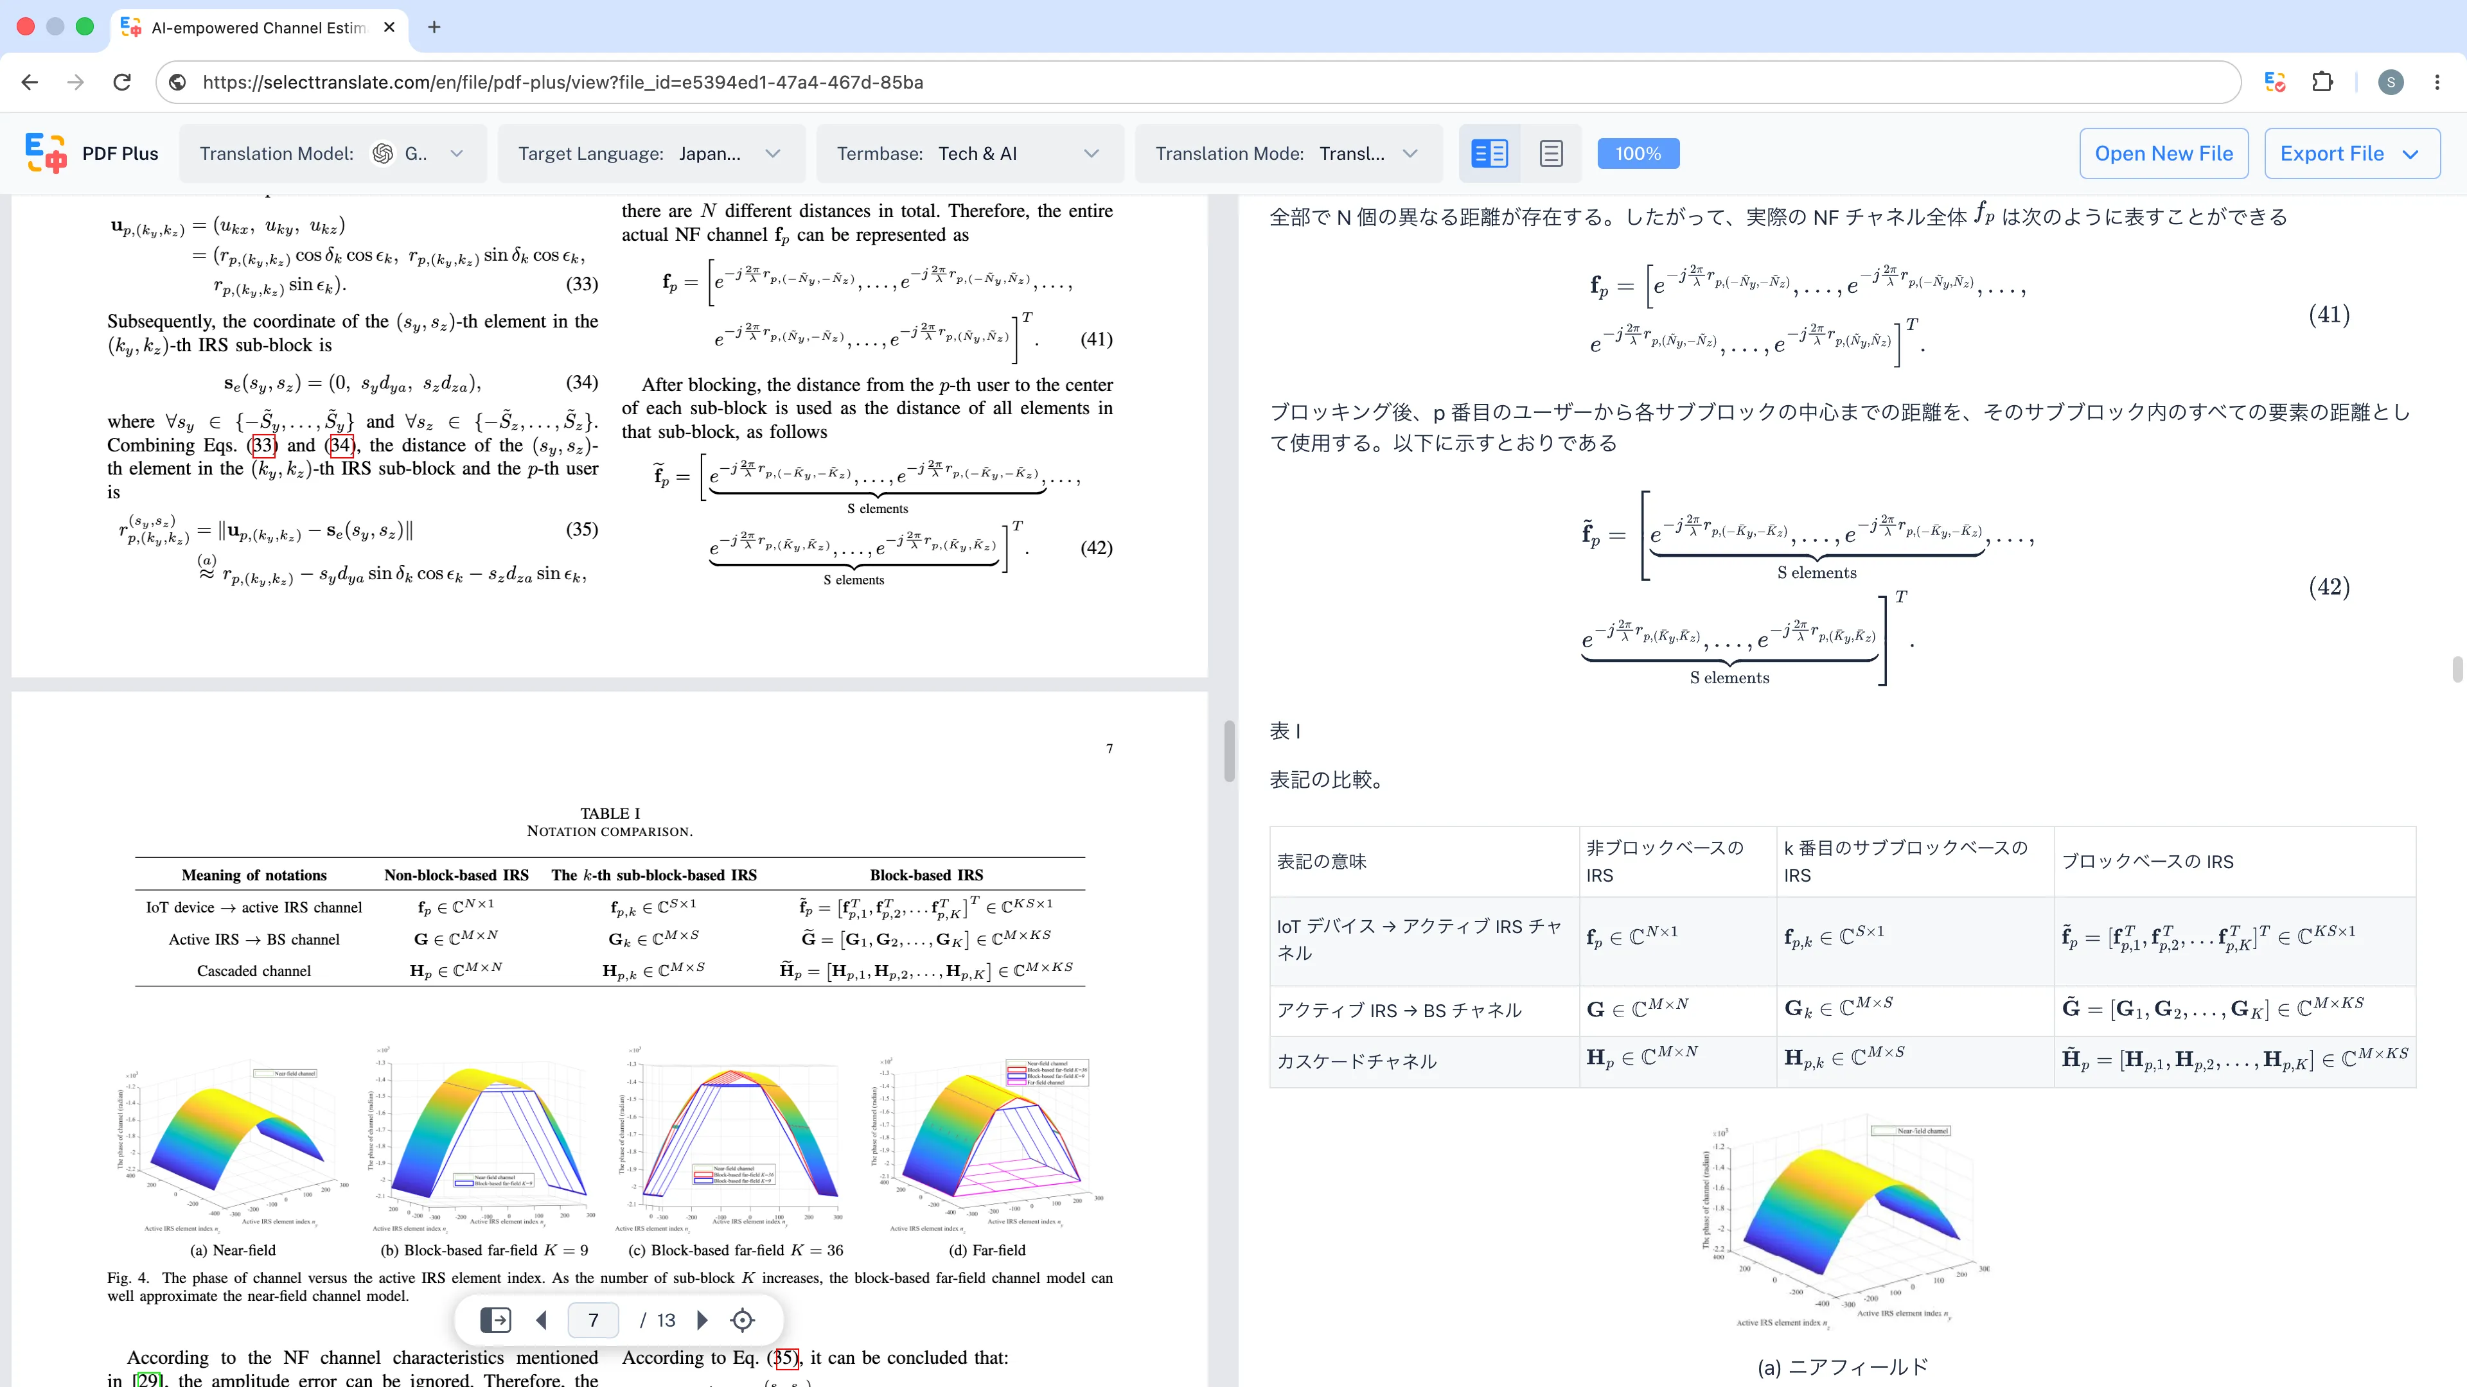This screenshot has width=2467, height=1387.
Task: Go to the previous PDF page
Action: (x=541, y=1320)
